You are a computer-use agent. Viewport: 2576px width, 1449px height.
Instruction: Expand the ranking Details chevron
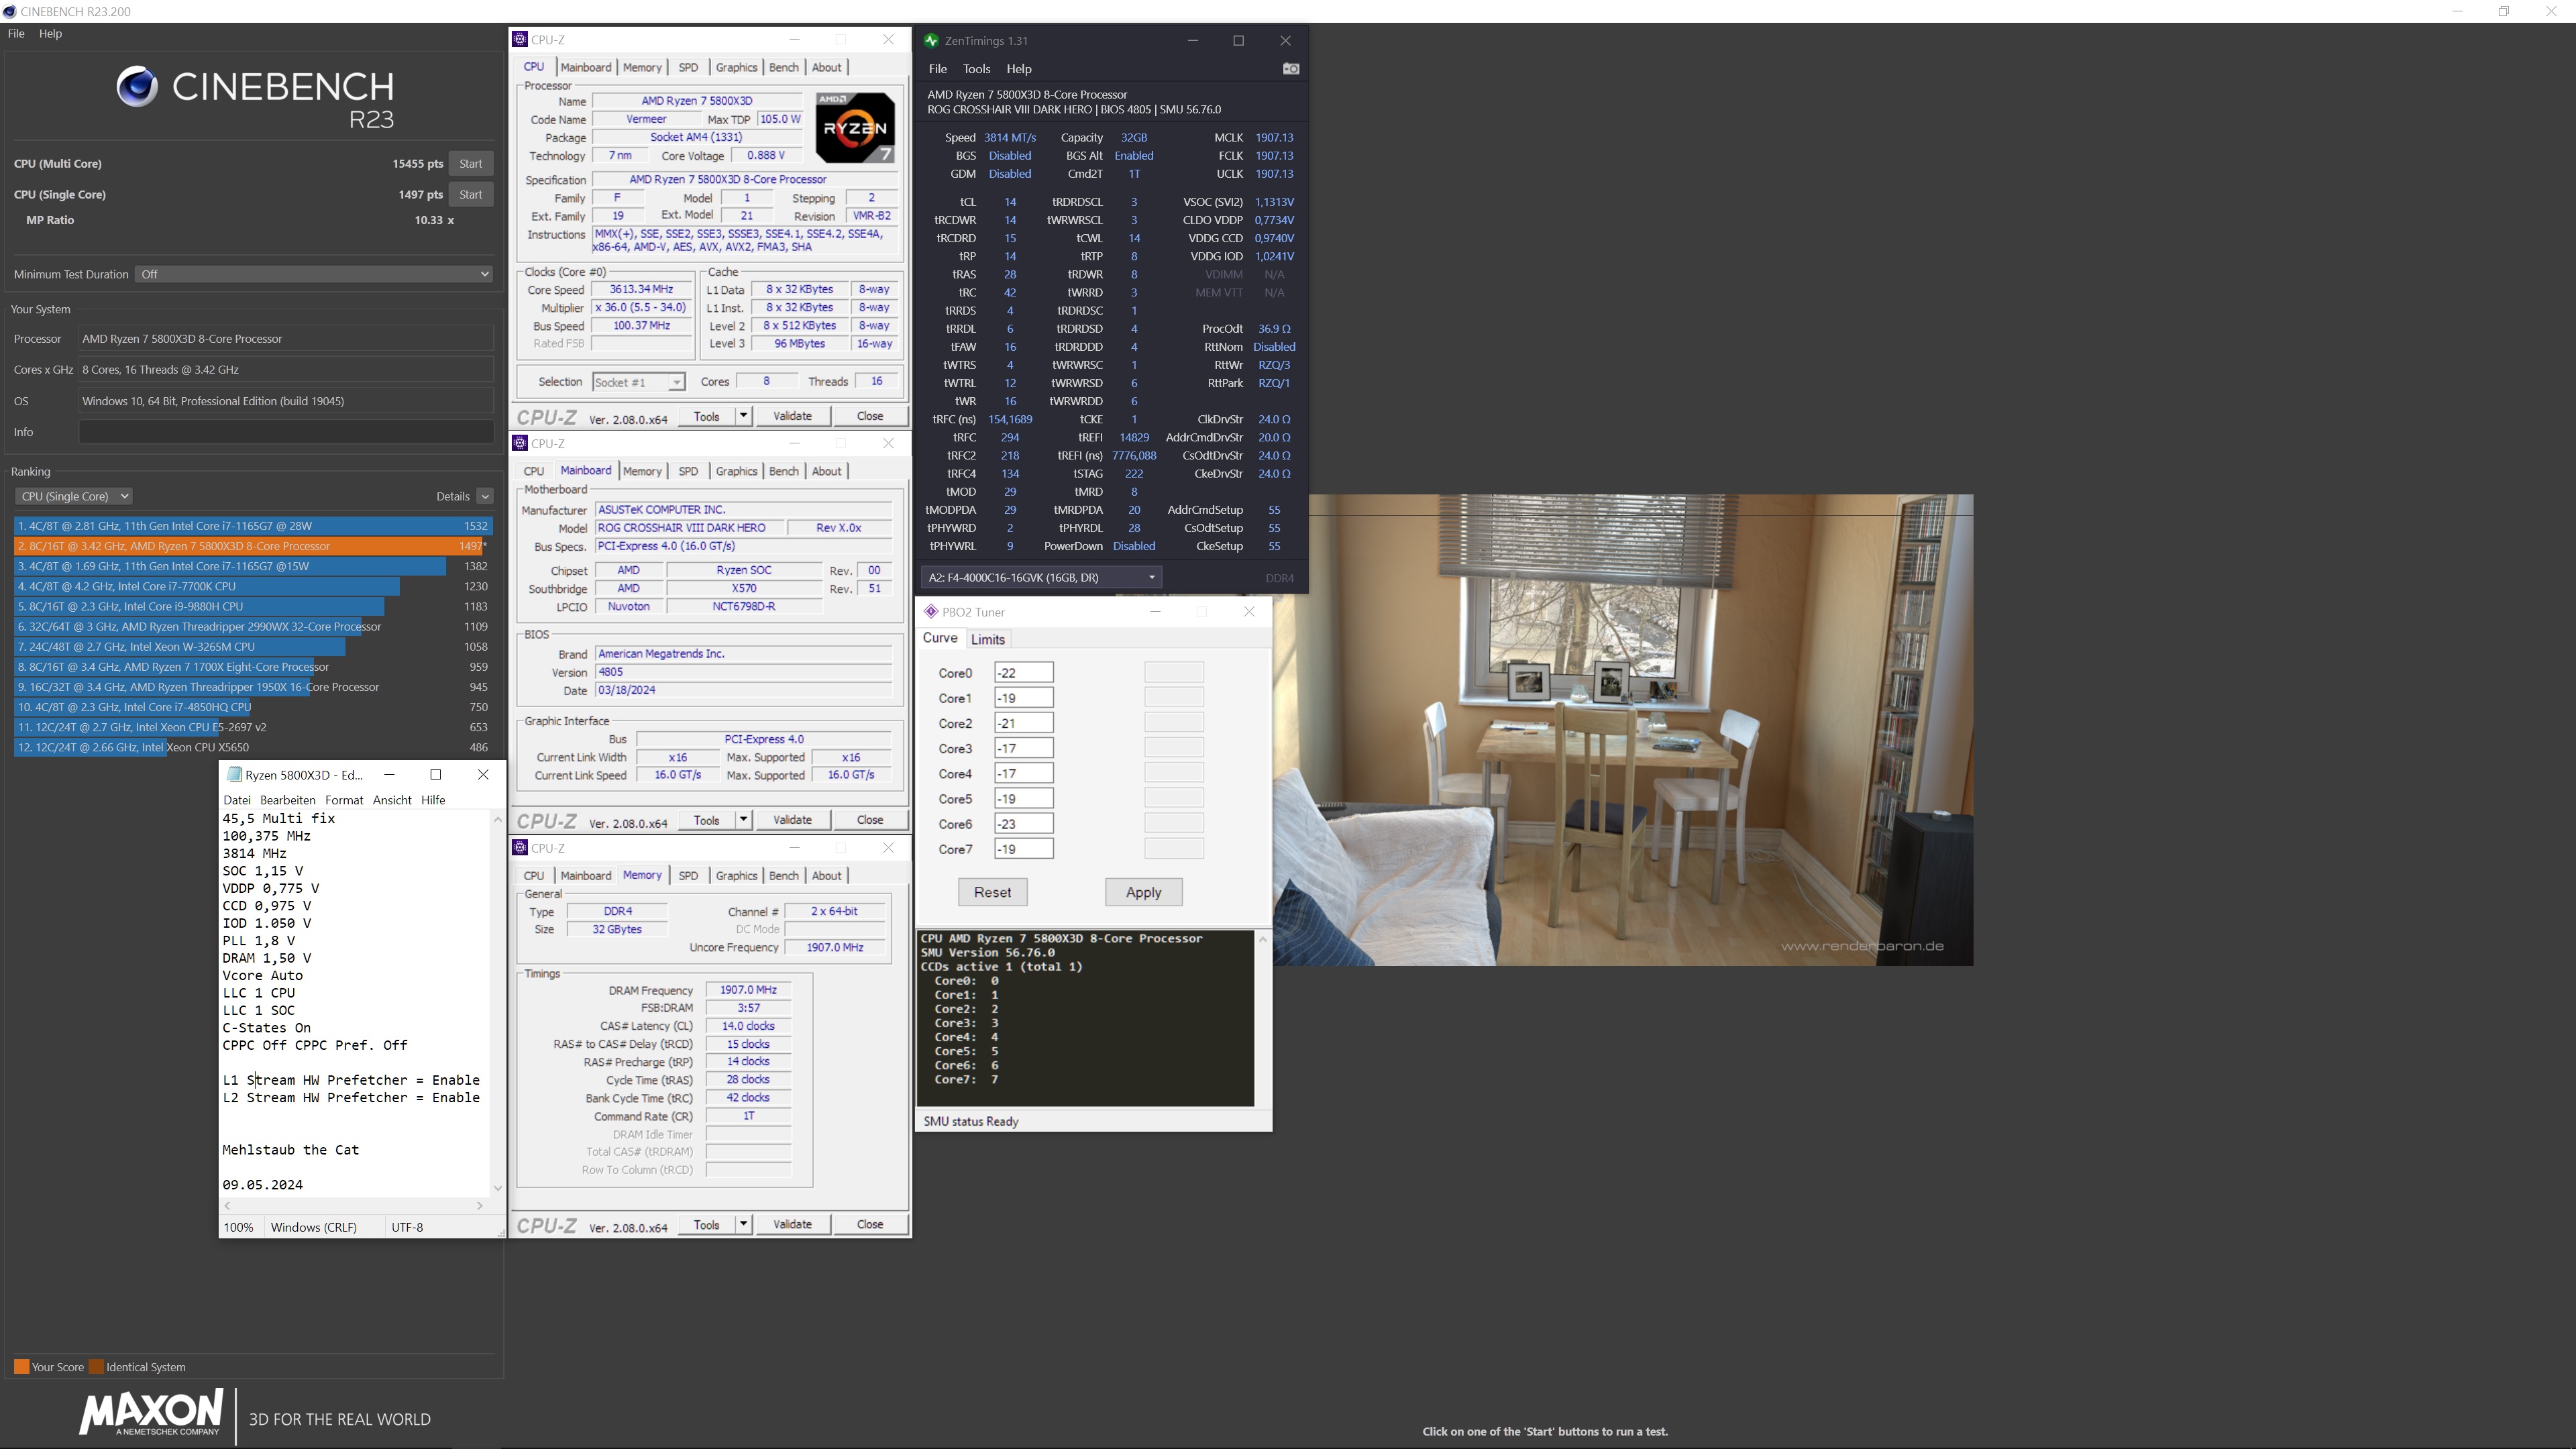pyautogui.click(x=484, y=496)
